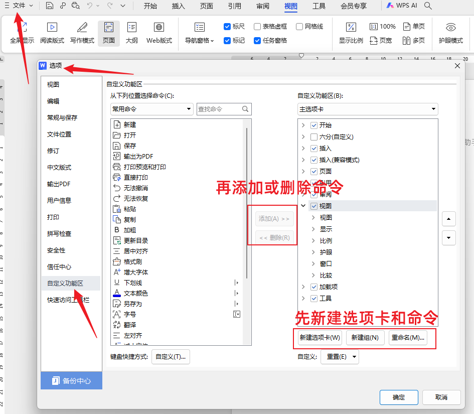The image size is (474, 414).
Task: Expand the 显示 group under 视图
Action: click(313, 229)
